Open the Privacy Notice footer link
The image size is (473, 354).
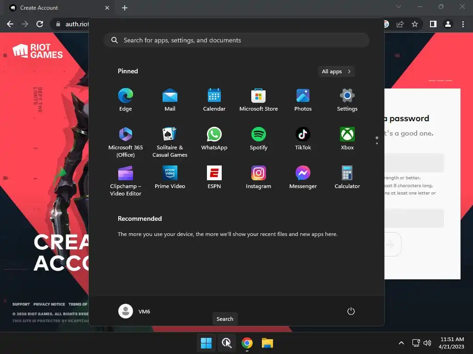(49, 304)
